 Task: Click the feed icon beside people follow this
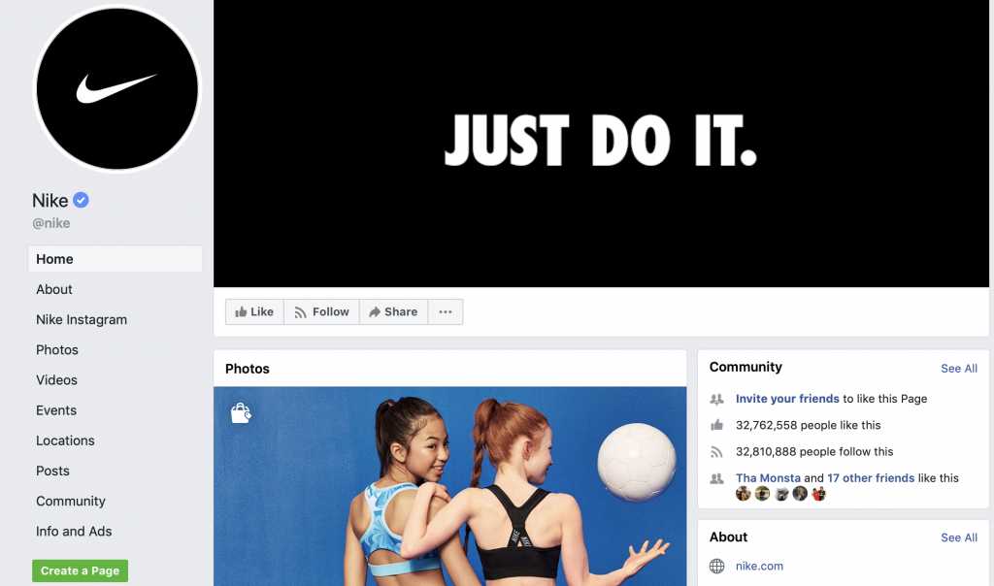(717, 452)
